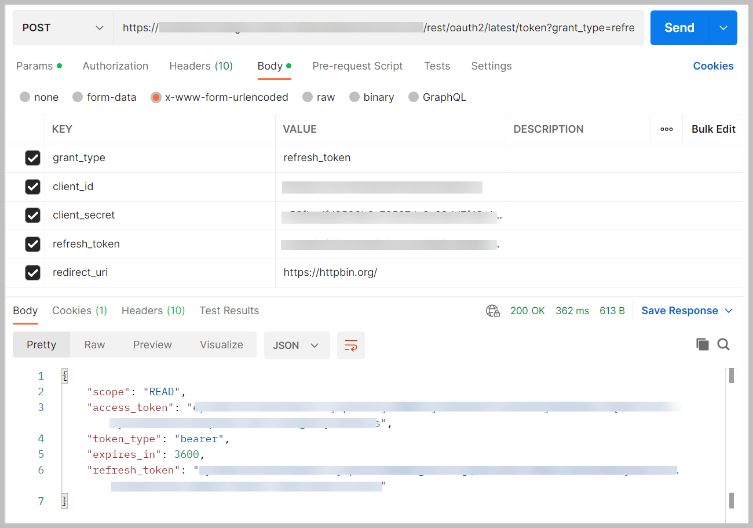Viewport: 753px width, 528px height.
Task: Open the response Body tab
Action: [x=25, y=311]
